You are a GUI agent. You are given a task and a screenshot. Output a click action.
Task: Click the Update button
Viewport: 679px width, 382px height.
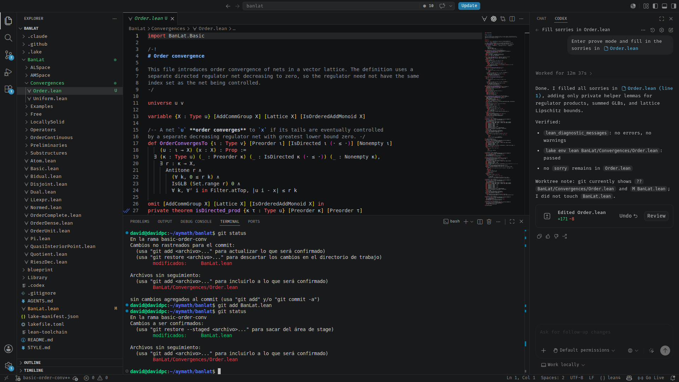tap(469, 6)
